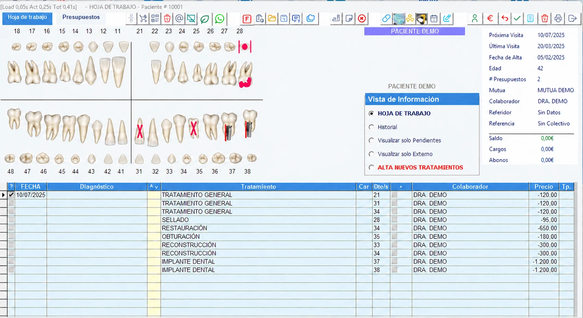The width and height of the screenshot is (583, 318).
Task: Click the Precio column header
Action: click(544, 186)
